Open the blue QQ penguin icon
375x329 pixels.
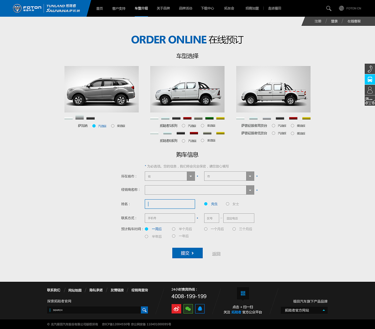point(200,309)
